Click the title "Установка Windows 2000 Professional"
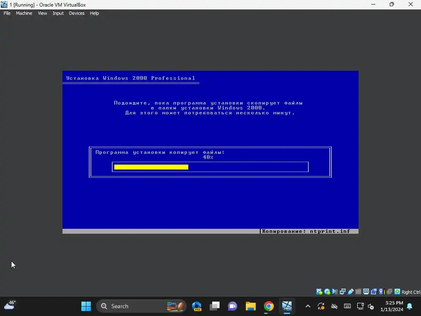 131,78
